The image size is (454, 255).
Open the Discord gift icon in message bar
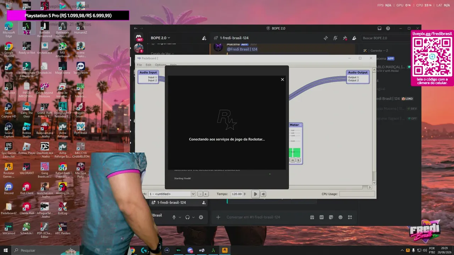click(x=312, y=217)
